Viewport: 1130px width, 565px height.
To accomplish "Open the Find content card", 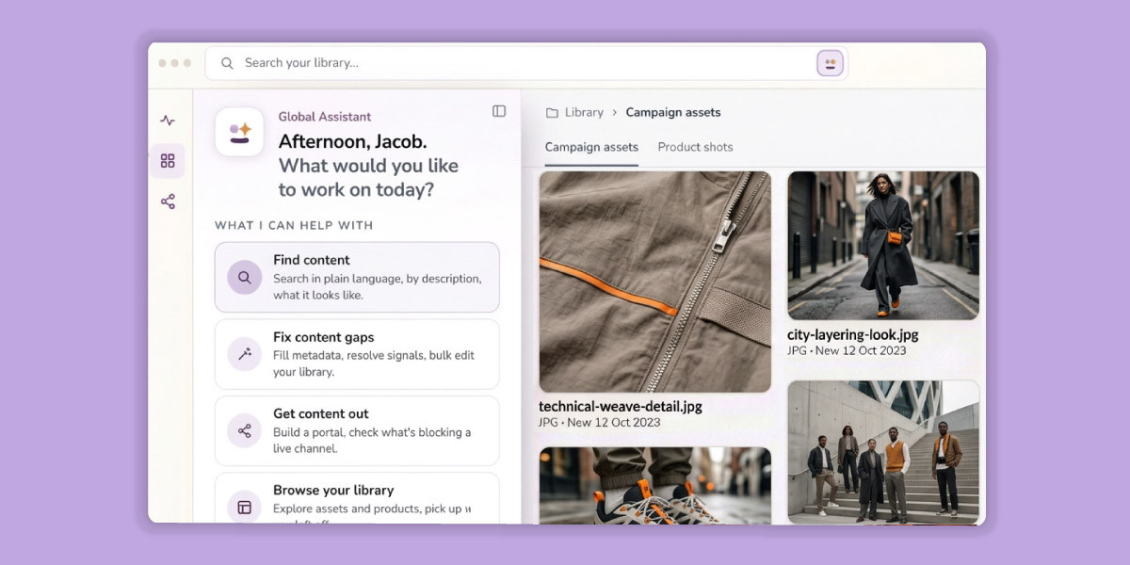I will click(357, 277).
